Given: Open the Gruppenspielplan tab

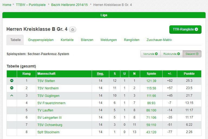Looking at the screenshot, I should (x=41, y=40).
